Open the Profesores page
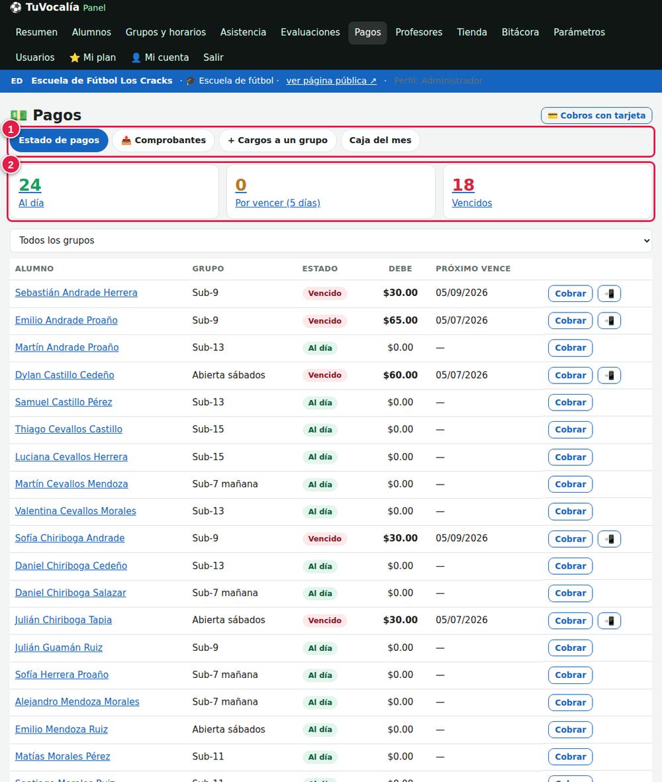 coord(419,32)
